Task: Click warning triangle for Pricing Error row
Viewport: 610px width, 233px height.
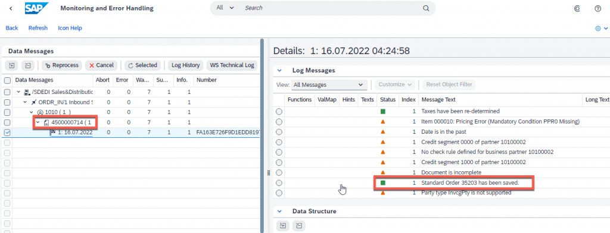Action: click(x=383, y=121)
